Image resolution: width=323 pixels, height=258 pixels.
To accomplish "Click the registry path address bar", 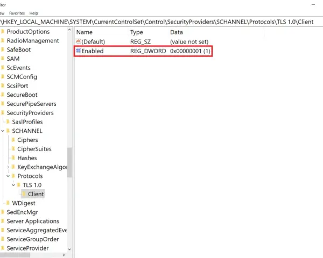I will coord(161,22).
